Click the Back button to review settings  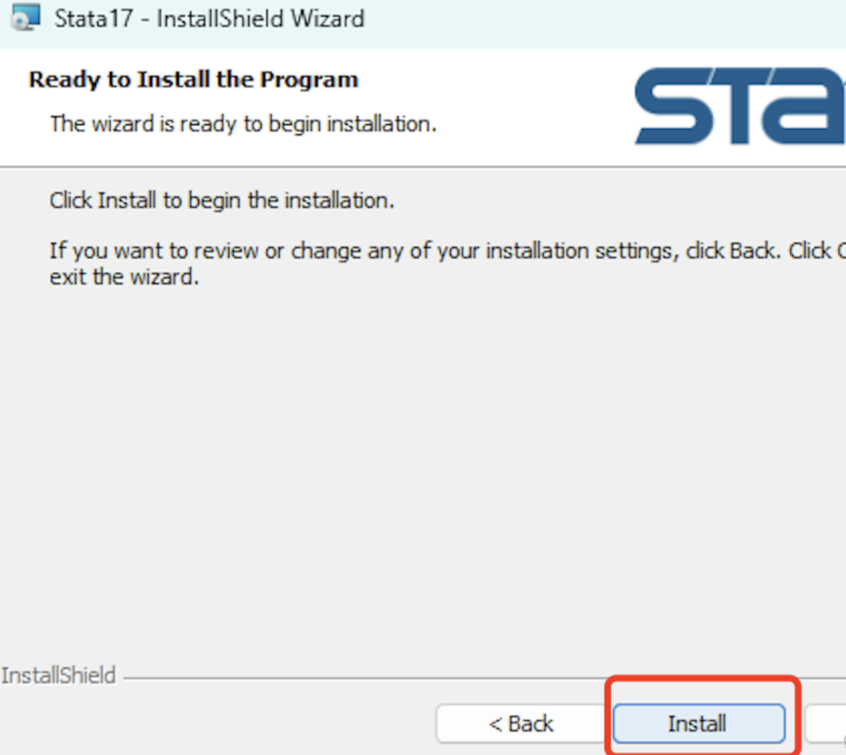pos(520,723)
